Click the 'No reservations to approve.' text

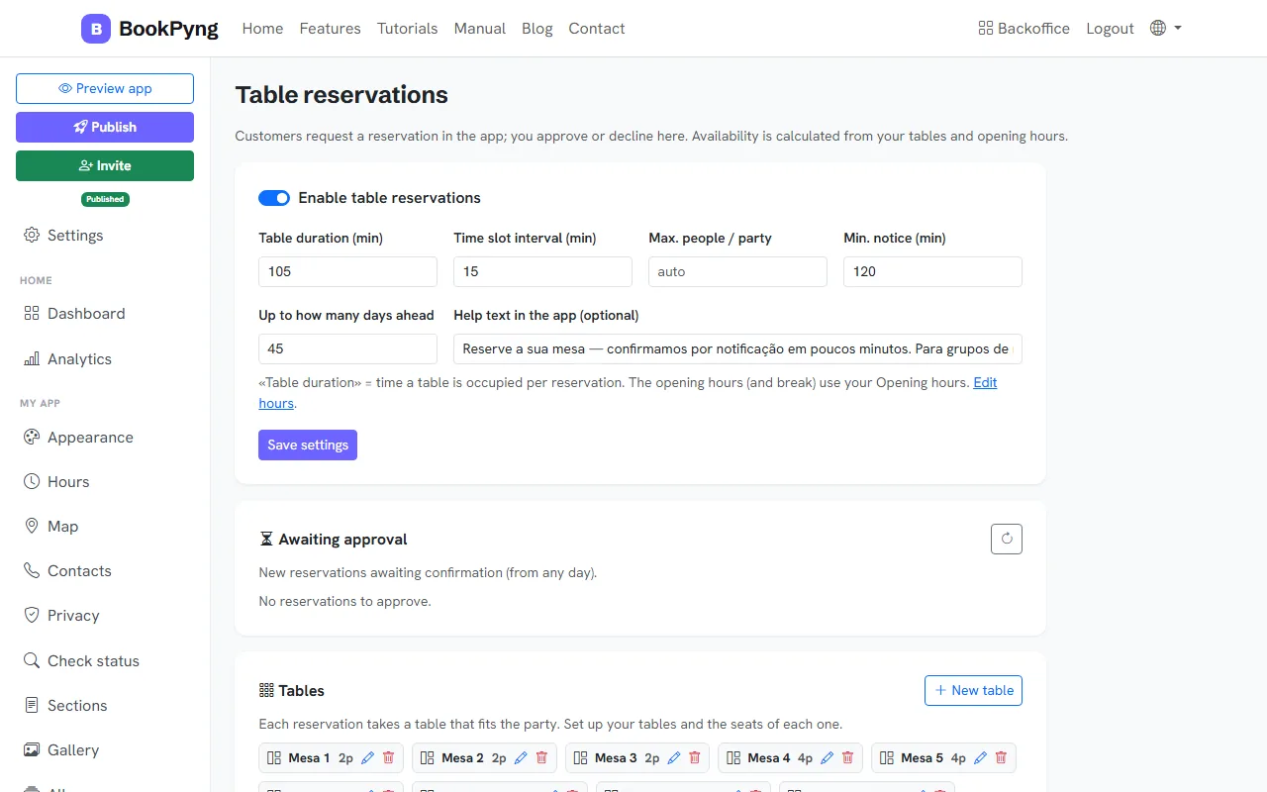click(344, 601)
